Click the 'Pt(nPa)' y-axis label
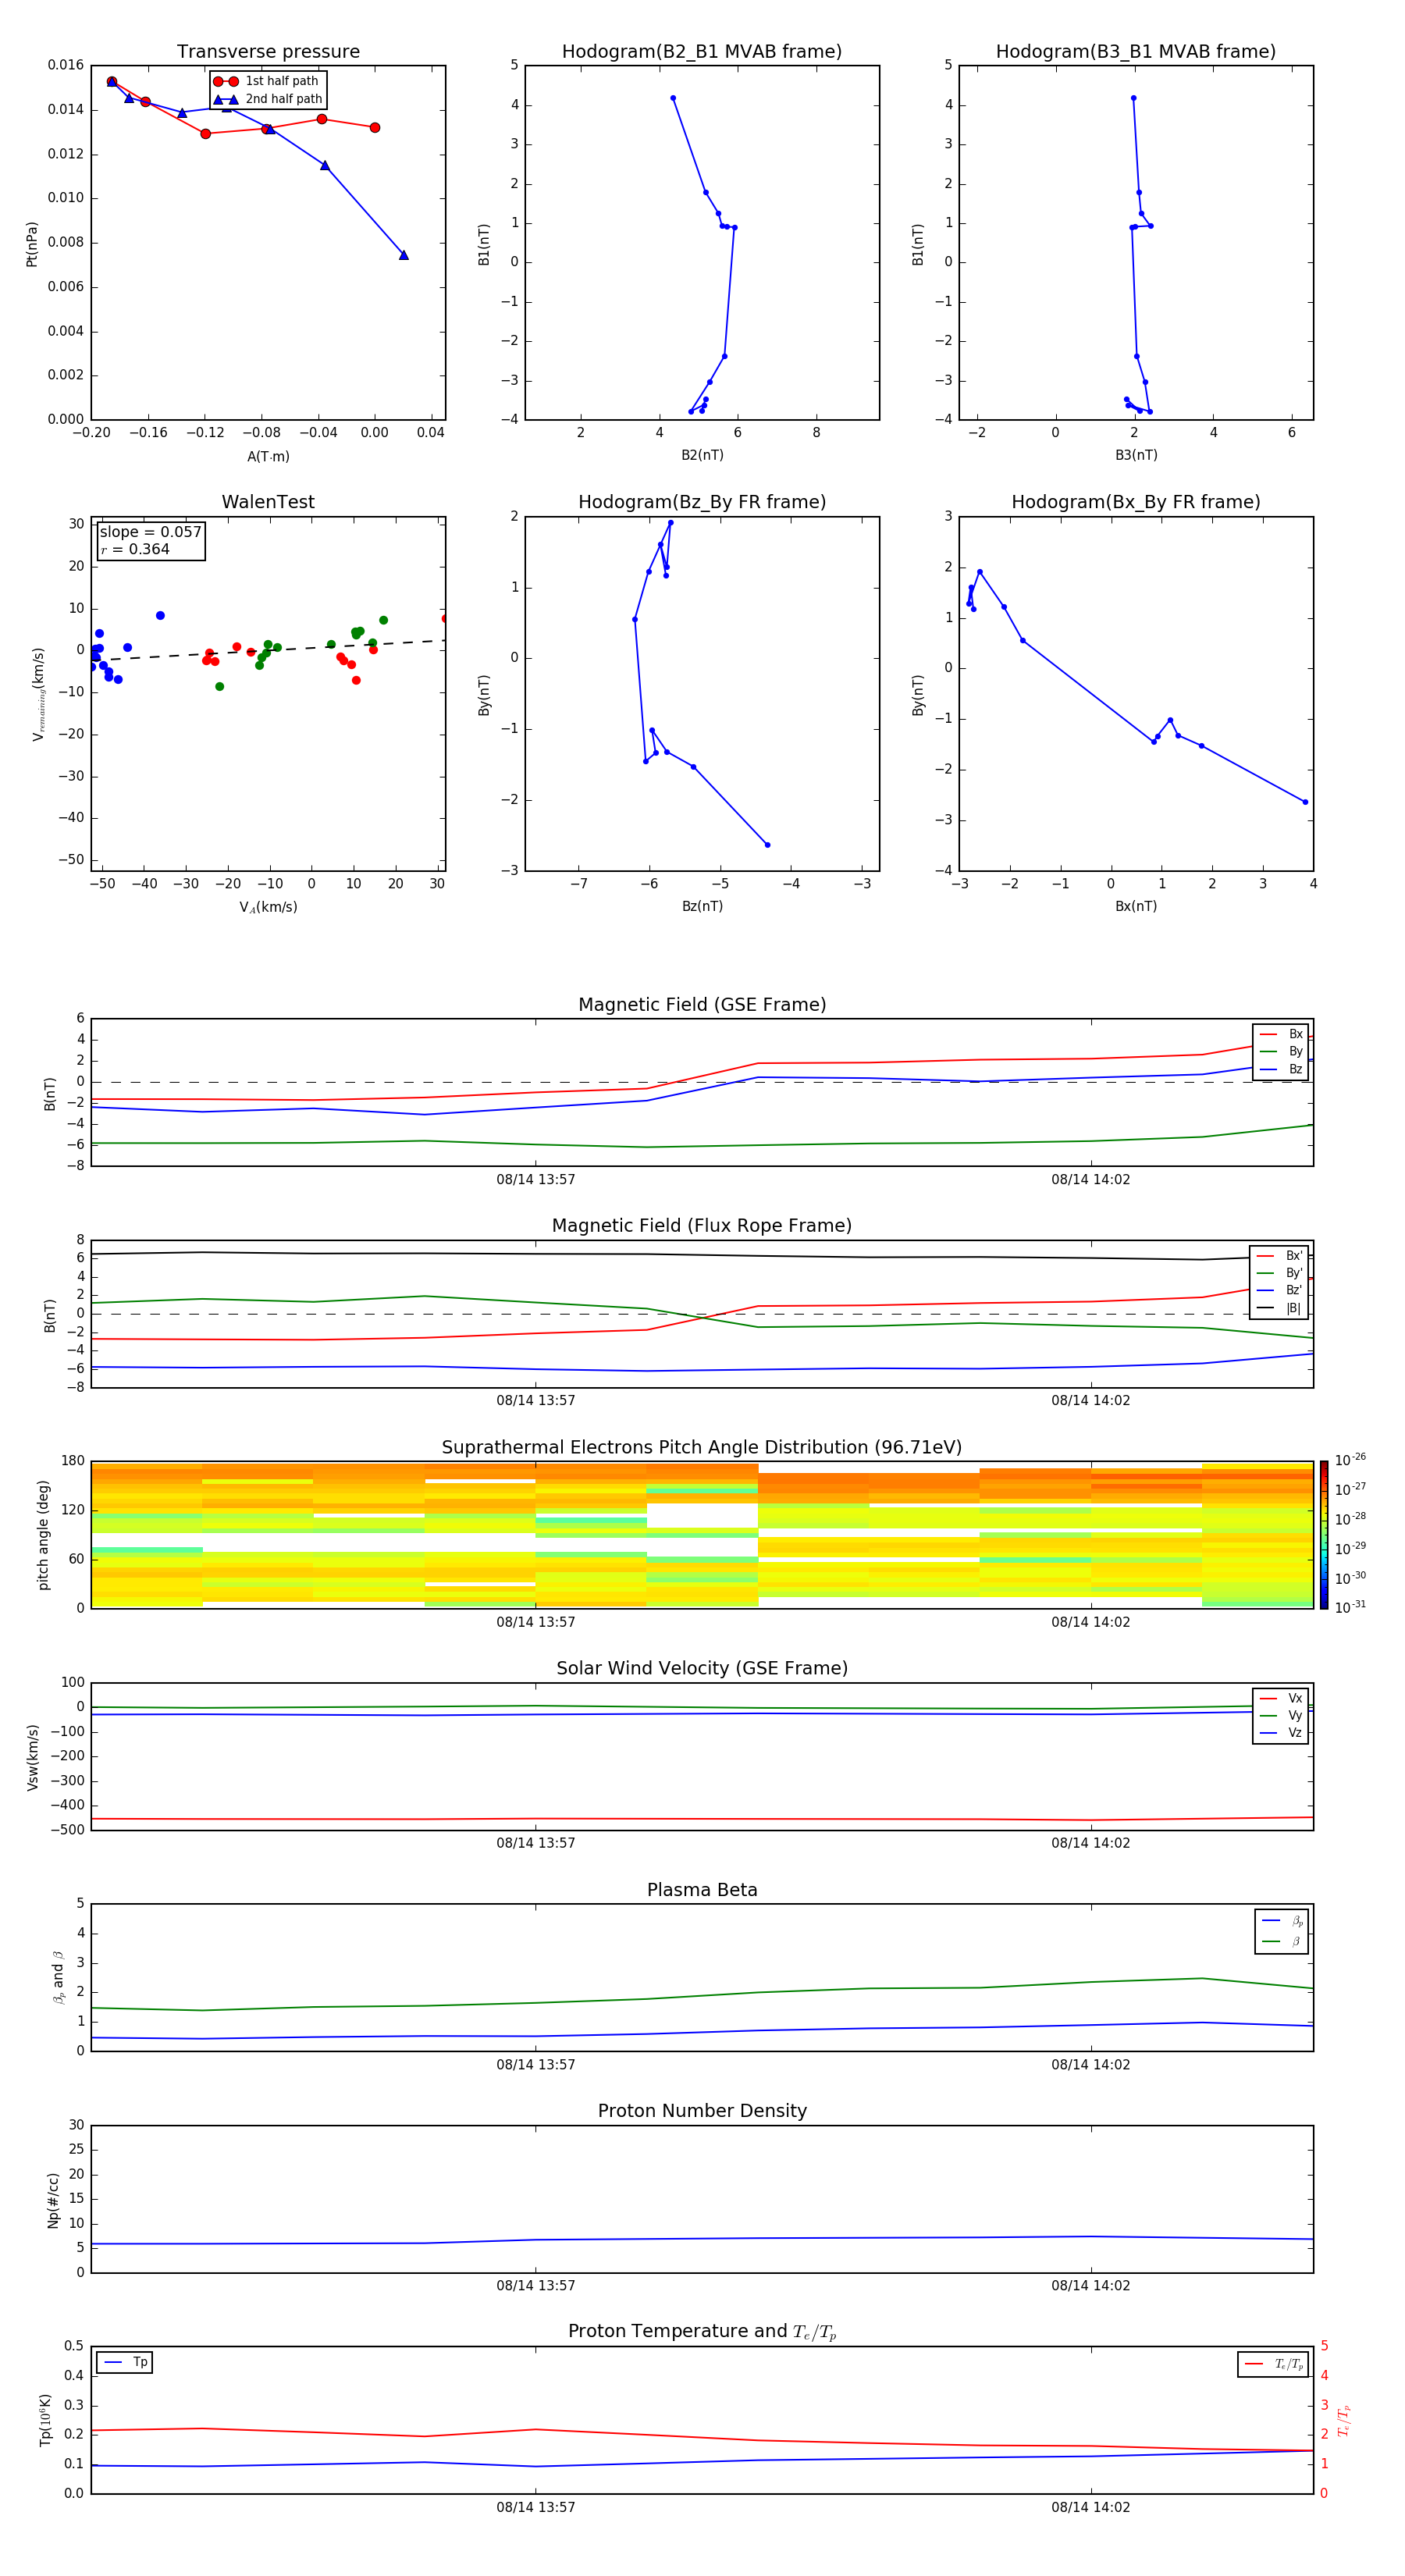The width and height of the screenshot is (1405, 2576). click(x=32, y=244)
